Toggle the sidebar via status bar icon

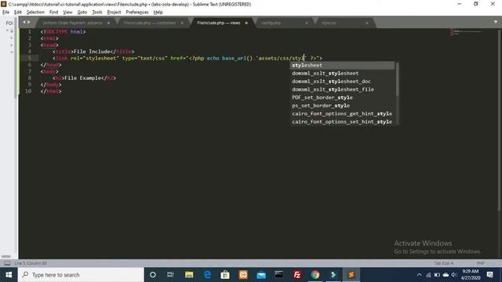[x=7, y=263]
